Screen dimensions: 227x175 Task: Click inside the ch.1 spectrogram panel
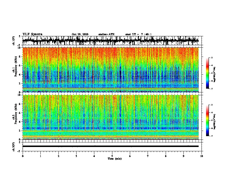click(110, 70)
